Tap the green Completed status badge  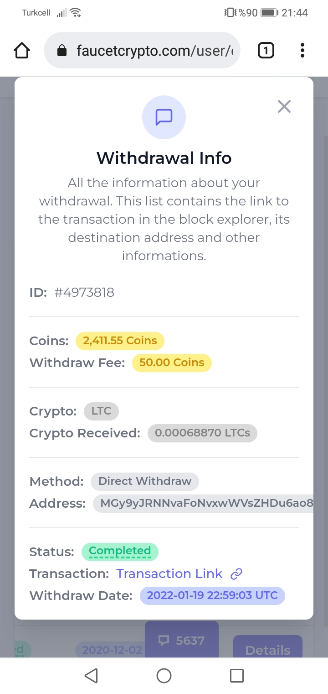120,552
